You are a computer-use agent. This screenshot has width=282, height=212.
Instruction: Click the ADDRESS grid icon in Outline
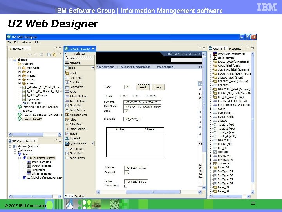[x=215, y=164]
